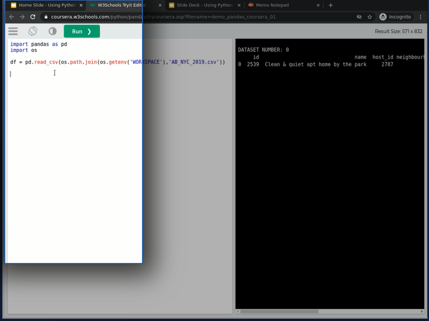The width and height of the screenshot is (429, 321).
Task: Select the W3Schools Tryit Editor tab
Action: (x=125, y=5)
